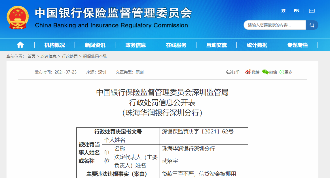Click the title line 行政处罚信息公开表
This screenshot has width=330, height=178.
pyautogui.click(x=162, y=102)
